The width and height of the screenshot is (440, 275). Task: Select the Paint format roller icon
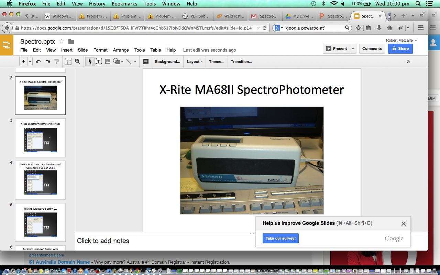(x=56, y=62)
